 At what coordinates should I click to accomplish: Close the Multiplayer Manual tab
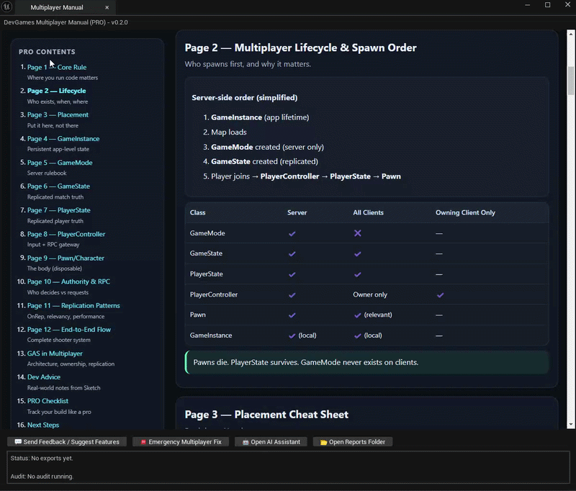[109, 6]
